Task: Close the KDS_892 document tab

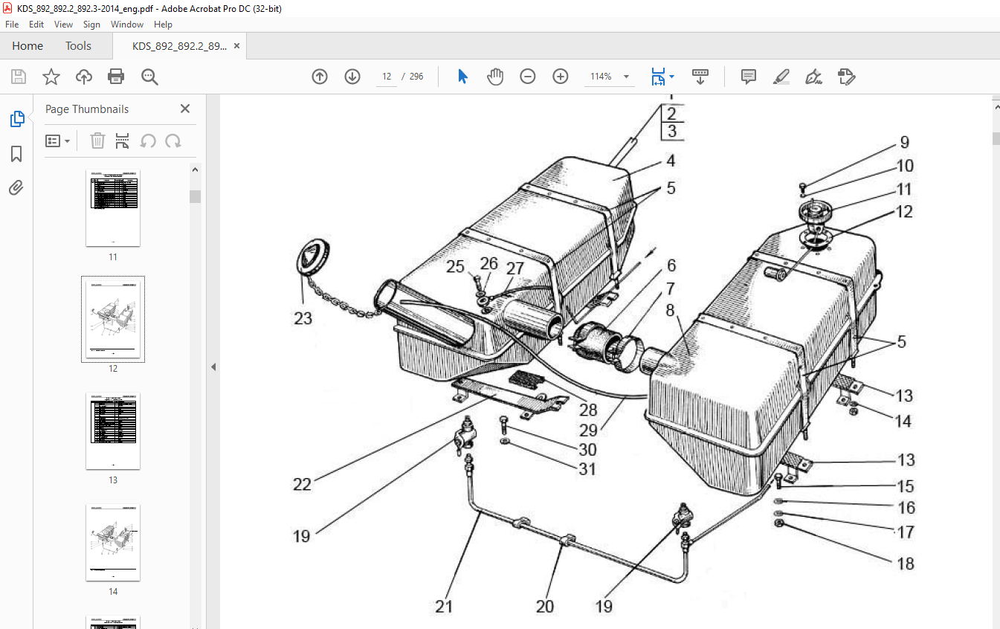Action: [x=236, y=46]
